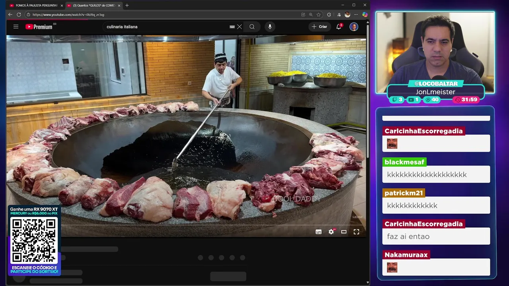This screenshot has width=509, height=286.
Task: Open YouTube notifications bell
Action: click(339, 27)
